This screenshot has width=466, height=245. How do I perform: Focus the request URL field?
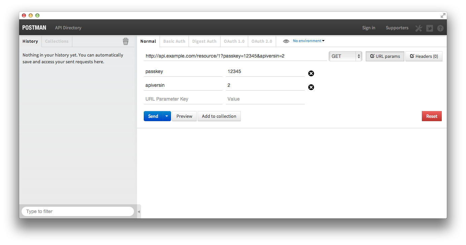[x=235, y=56]
